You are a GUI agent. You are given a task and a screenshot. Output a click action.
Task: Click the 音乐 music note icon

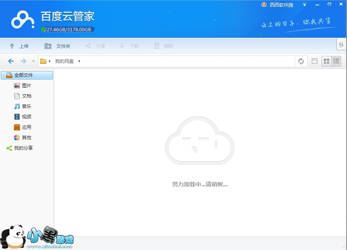[17, 106]
